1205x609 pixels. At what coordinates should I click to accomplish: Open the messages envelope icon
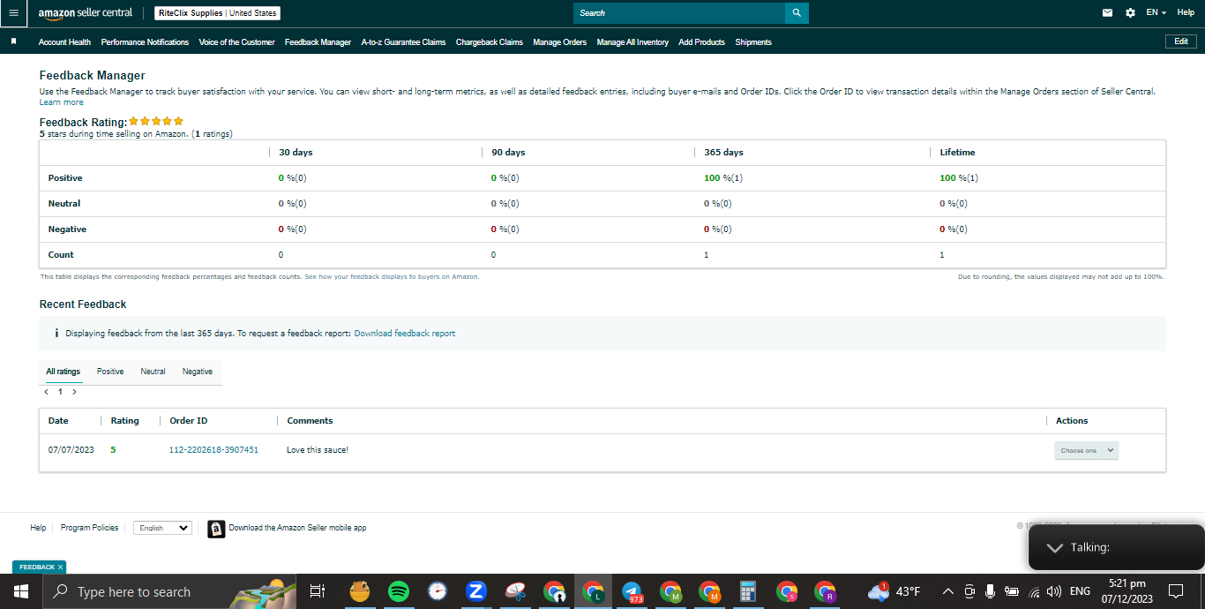pos(1108,13)
